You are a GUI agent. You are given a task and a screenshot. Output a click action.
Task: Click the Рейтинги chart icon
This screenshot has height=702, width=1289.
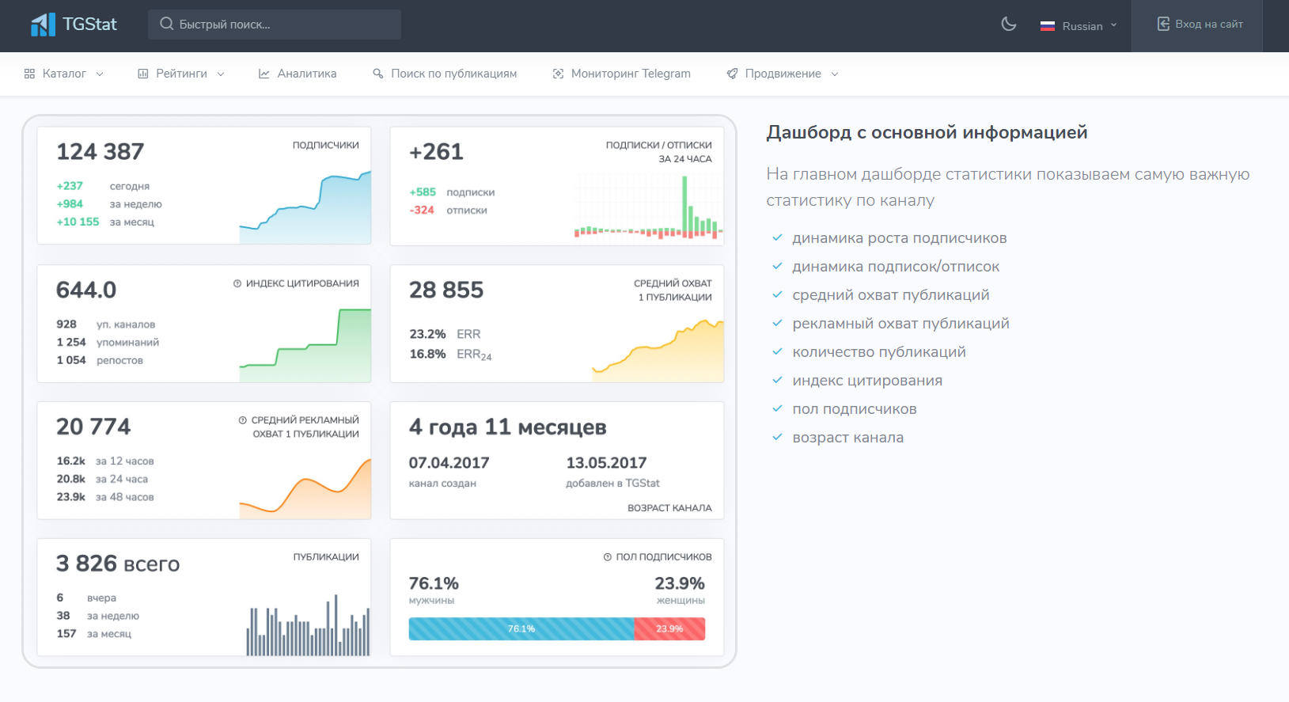(143, 74)
